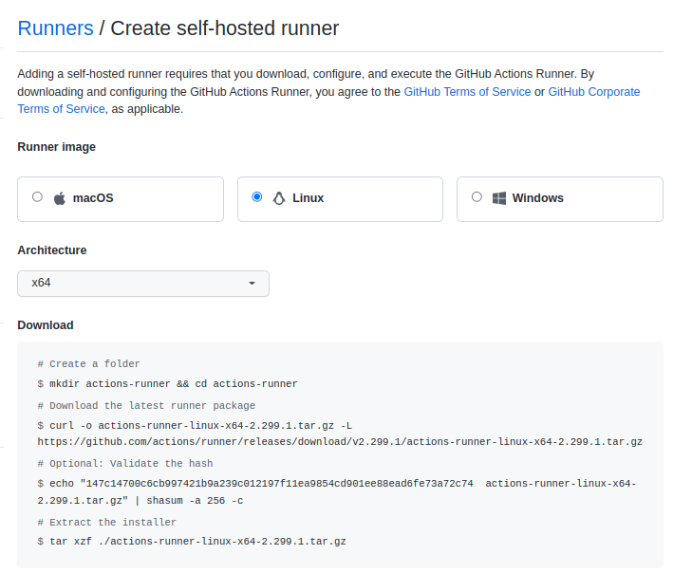The image size is (692, 573).
Task: Open the x64 Architecture dropdown
Action: [x=143, y=284]
